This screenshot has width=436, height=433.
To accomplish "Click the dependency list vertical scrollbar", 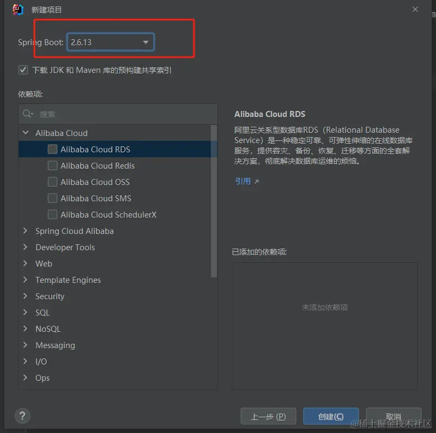I will click(x=214, y=201).
